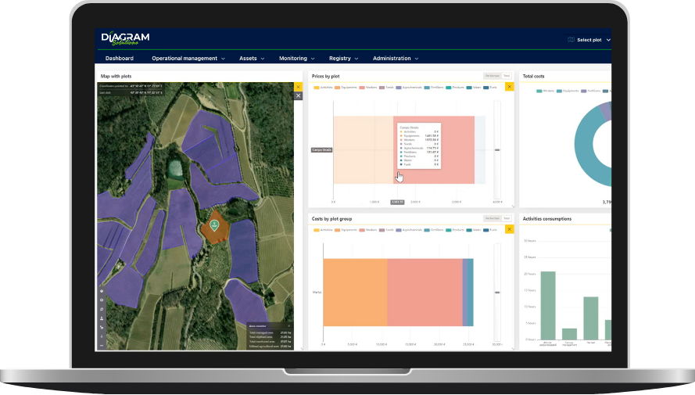Expand Operational management menu

[188, 59]
